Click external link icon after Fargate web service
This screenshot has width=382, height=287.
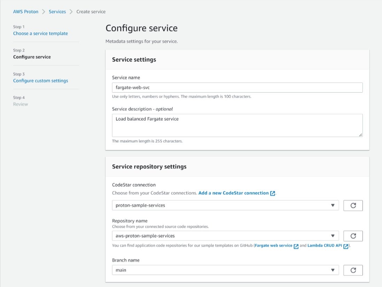(x=296, y=246)
